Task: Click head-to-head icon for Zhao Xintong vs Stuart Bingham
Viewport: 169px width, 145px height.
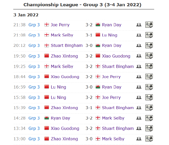Action: [x=139, y=108]
